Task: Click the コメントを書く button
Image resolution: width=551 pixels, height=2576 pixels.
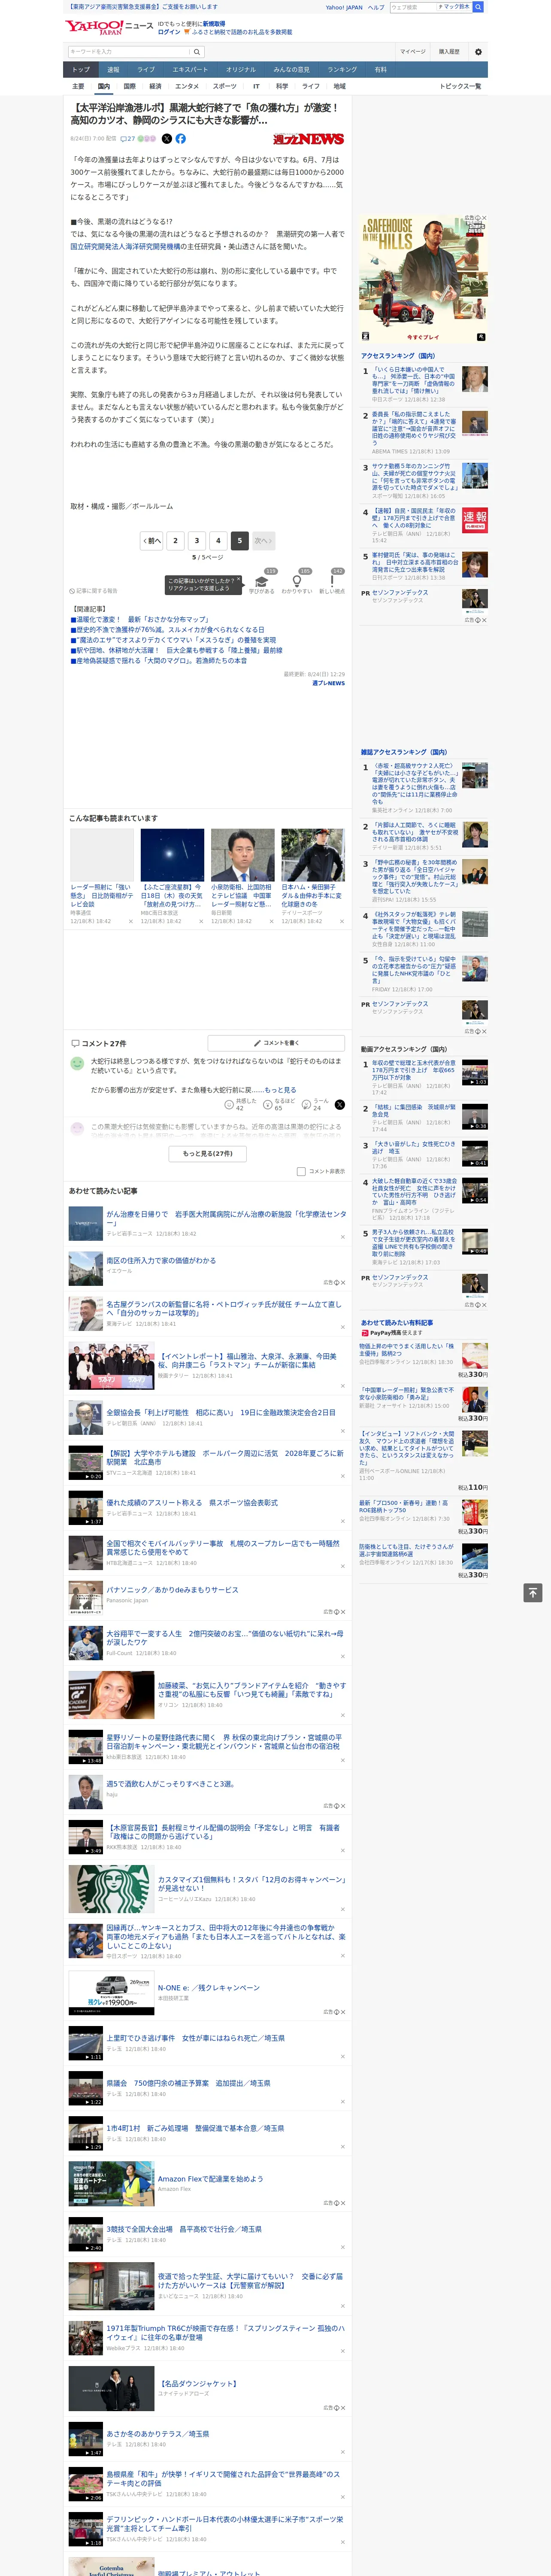Action: pyautogui.click(x=276, y=1043)
